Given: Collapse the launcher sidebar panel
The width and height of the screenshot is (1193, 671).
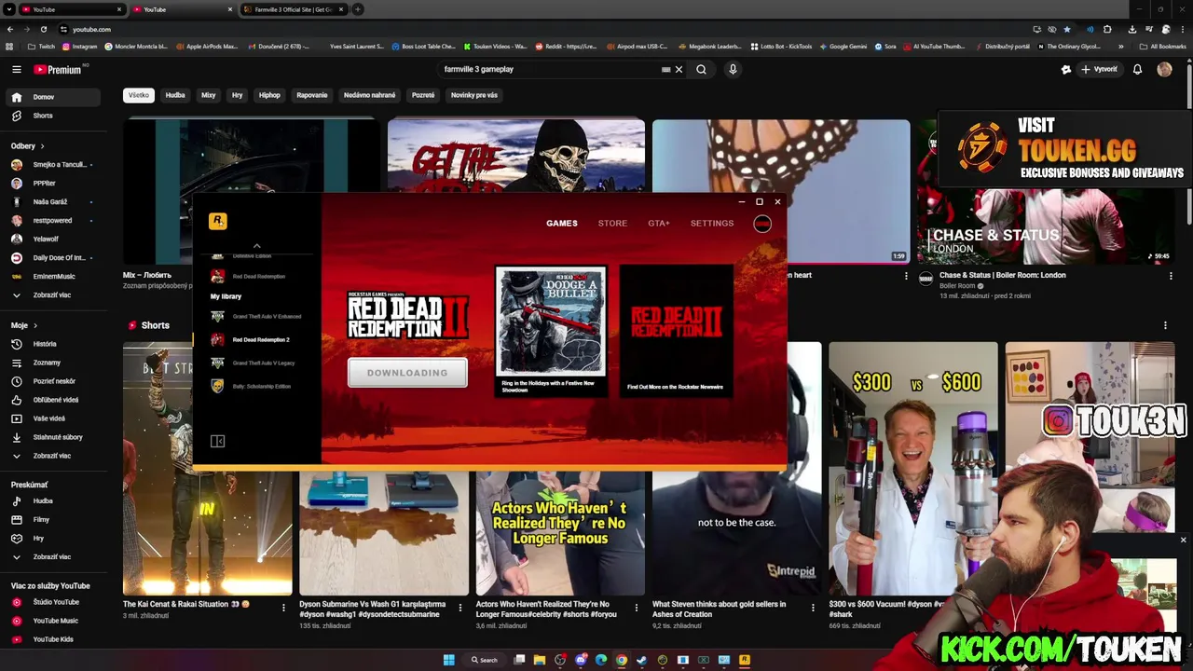Looking at the screenshot, I should [217, 441].
